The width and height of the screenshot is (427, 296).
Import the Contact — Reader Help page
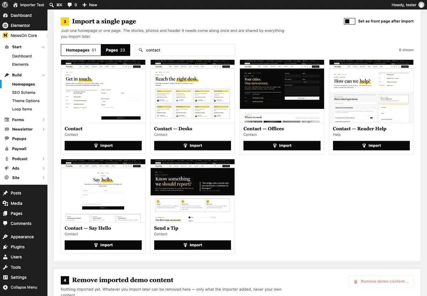pyautogui.click(x=371, y=146)
